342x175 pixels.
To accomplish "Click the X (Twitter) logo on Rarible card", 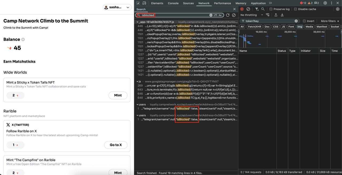I will pyautogui.click(x=8, y=125).
